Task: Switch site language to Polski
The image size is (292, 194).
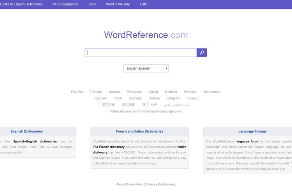Action: pyautogui.click(x=118, y=98)
